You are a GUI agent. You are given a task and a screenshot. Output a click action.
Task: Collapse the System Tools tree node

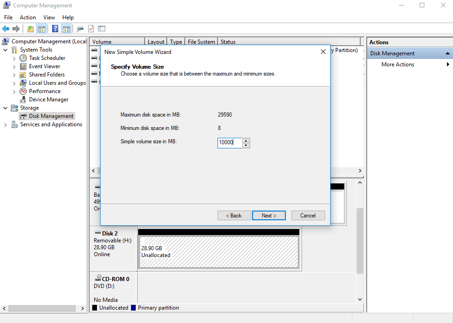(5, 50)
